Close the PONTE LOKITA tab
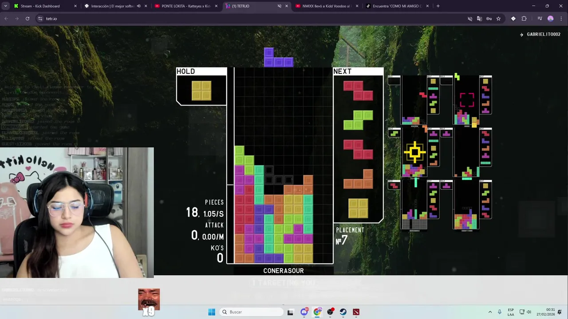The height and width of the screenshot is (319, 568). (x=216, y=6)
